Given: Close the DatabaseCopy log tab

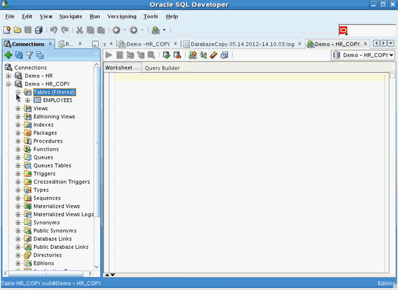Looking at the screenshot, I should 300,44.
